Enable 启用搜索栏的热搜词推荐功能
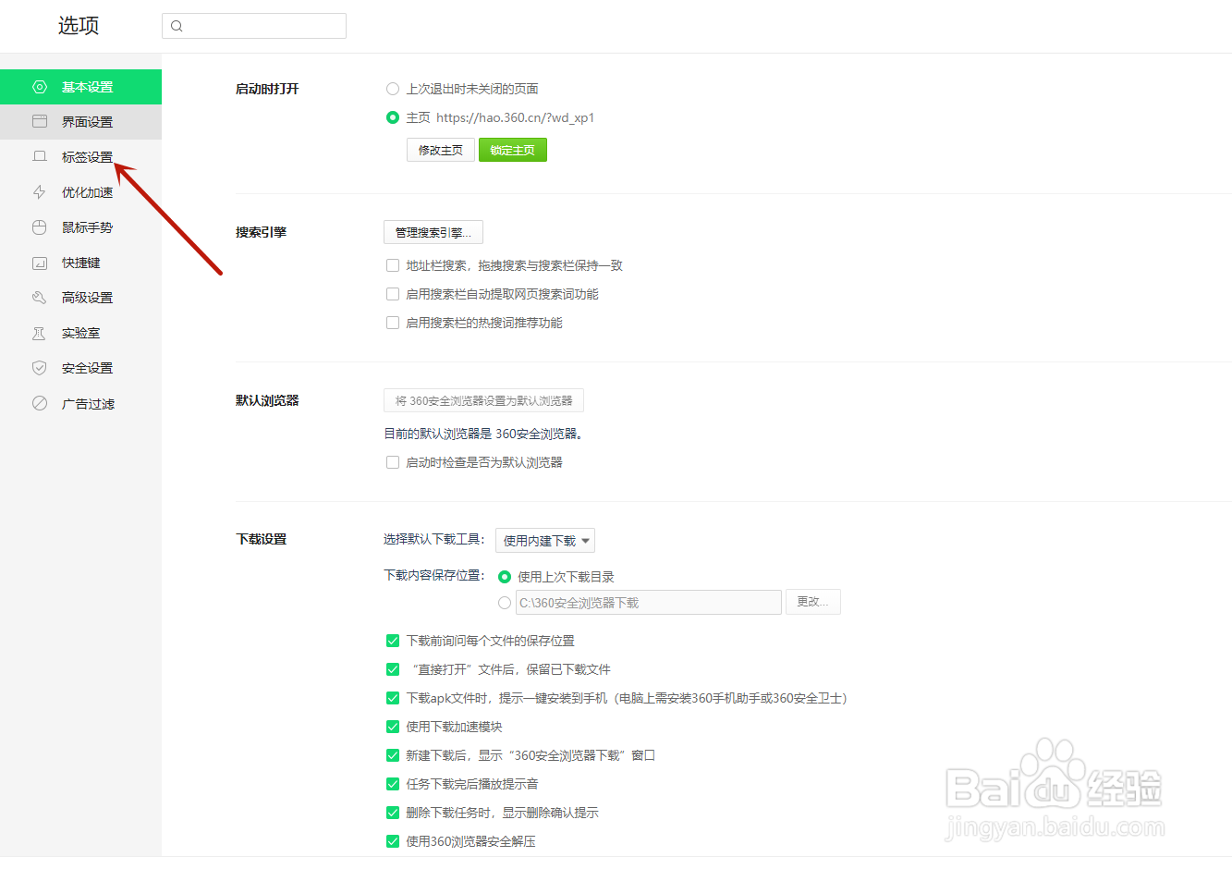Image resolution: width=1232 pixels, height=869 pixels. 393,323
